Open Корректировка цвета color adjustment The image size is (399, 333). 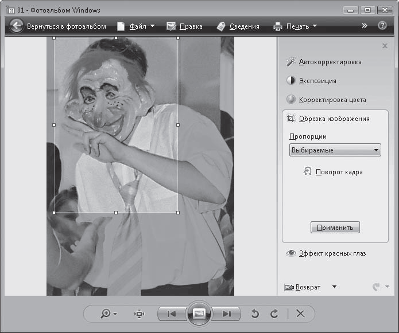(x=332, y=100)
